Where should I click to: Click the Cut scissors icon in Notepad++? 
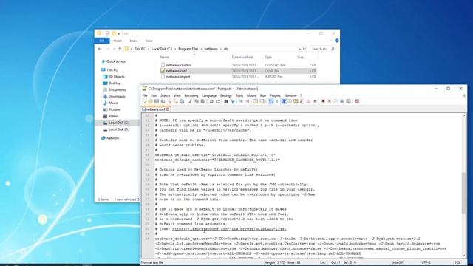(191, 102)
